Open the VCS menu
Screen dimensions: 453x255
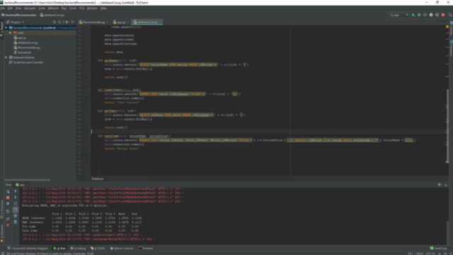click(82, 8)
